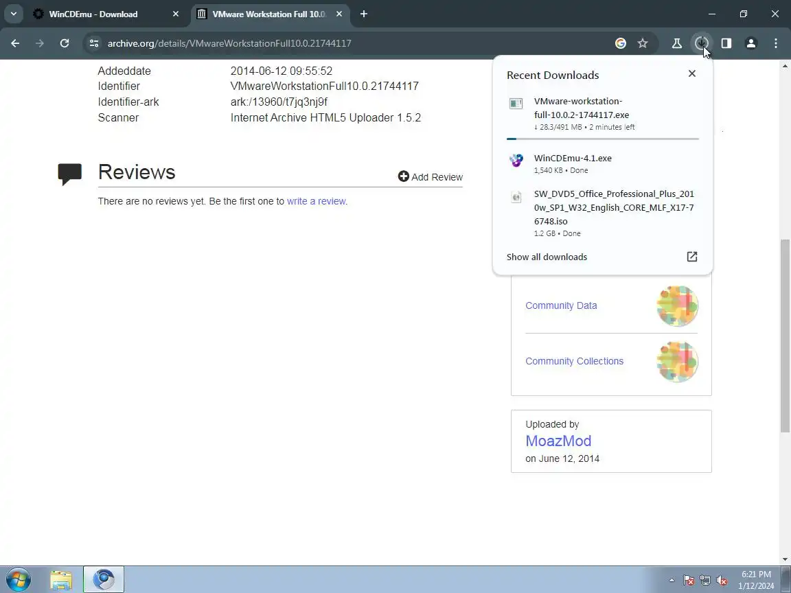
Task: Click the Identifier-ark value text
Action: click(x=279, y=102)
